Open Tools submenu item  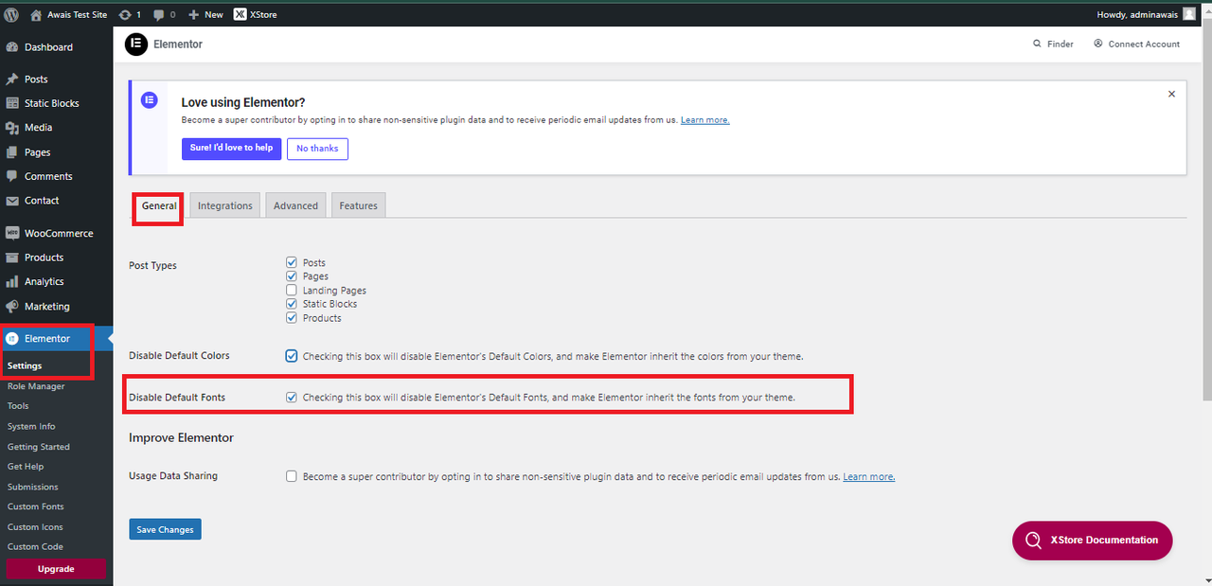(18, 406)
